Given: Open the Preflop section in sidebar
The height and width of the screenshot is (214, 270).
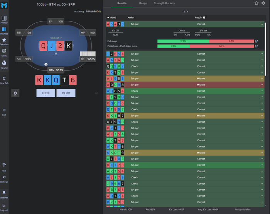Looking at the screenshot, I should [4, 19].
